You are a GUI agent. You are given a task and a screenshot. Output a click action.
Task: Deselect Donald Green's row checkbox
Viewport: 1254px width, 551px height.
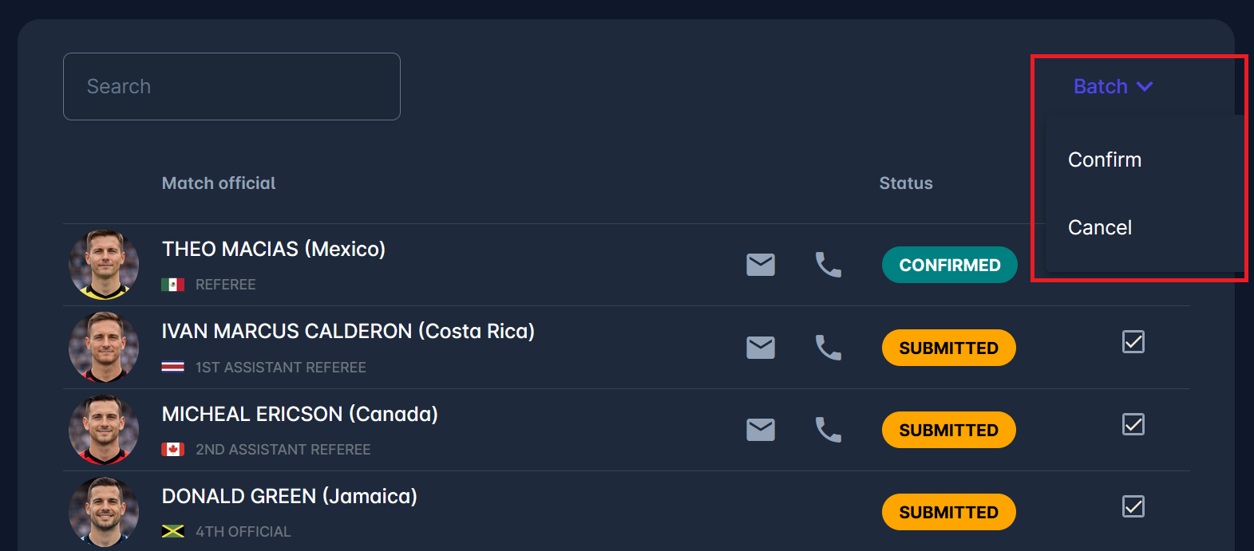1133,506
